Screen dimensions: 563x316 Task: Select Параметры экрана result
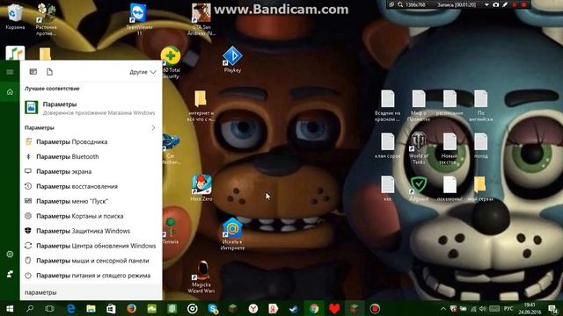coord(91,172)
